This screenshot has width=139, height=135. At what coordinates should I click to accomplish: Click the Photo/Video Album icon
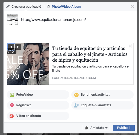[x=48, y=6]
